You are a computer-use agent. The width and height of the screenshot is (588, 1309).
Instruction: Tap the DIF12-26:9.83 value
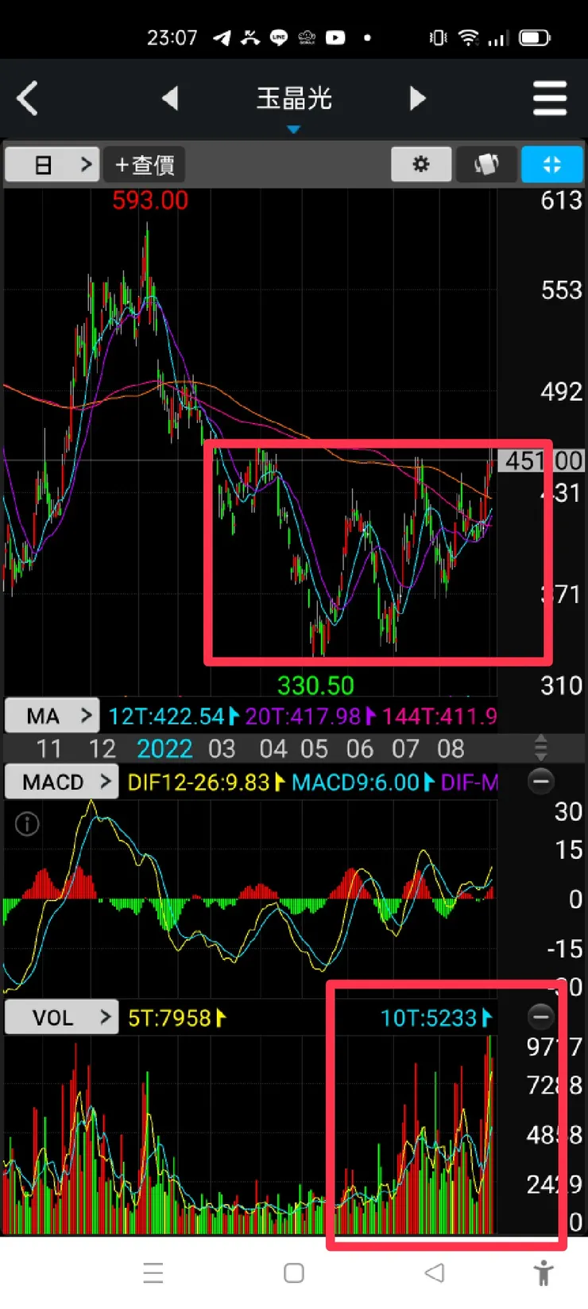[199, 783]
